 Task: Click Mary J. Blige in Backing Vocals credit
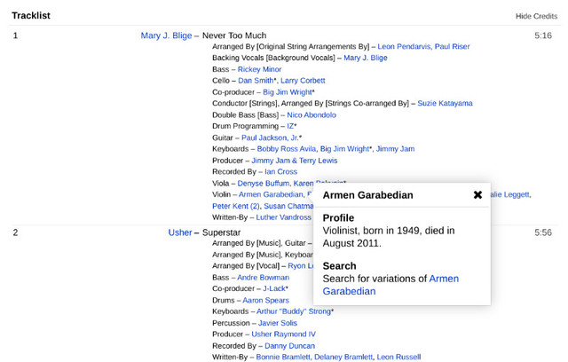point(365,58)
